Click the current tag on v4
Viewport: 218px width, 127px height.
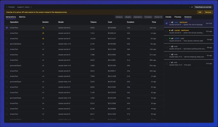(177, 39)
